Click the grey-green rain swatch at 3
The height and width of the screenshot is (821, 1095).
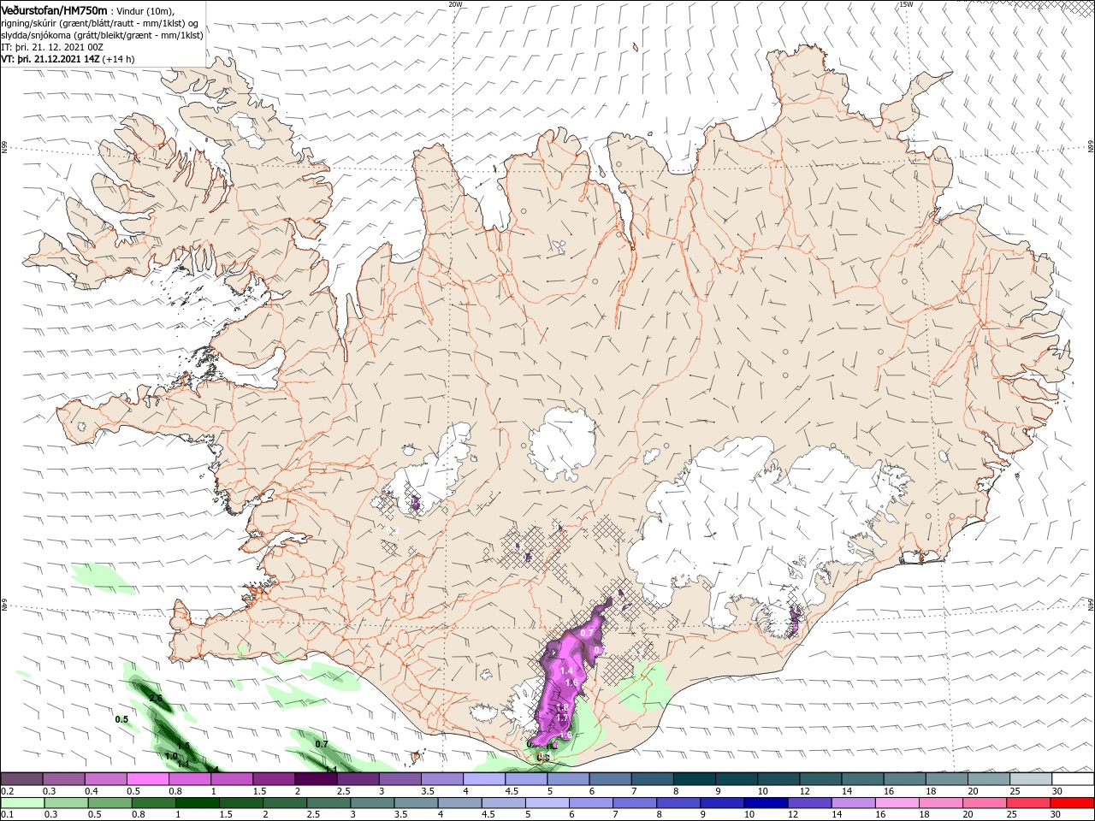pyautogui.click(x=374, y=803)
